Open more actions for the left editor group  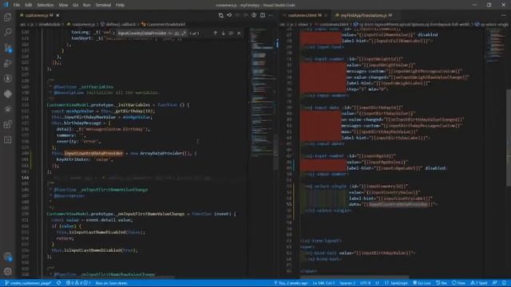click(x=271, y=15)
